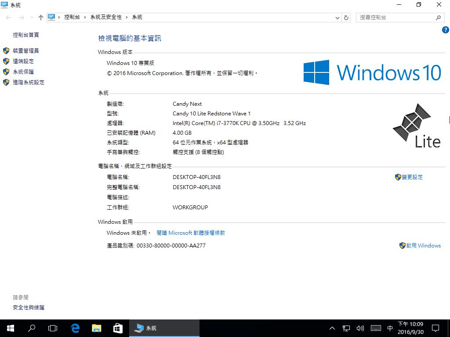The height and width of the screenshot is (337, 450).
Task: Click Change settings (變更設定) link
Action: click(412, 177)
